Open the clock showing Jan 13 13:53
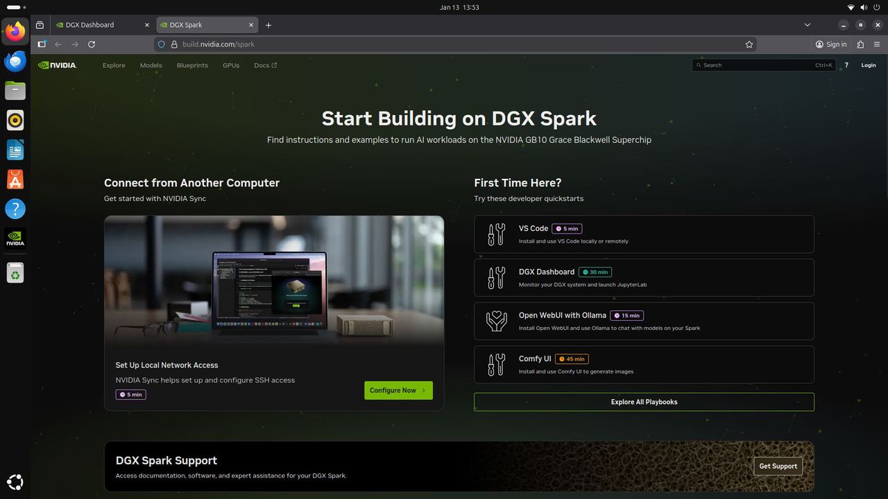The width and height of the screenshot is (888, 499). pos(459,8)
